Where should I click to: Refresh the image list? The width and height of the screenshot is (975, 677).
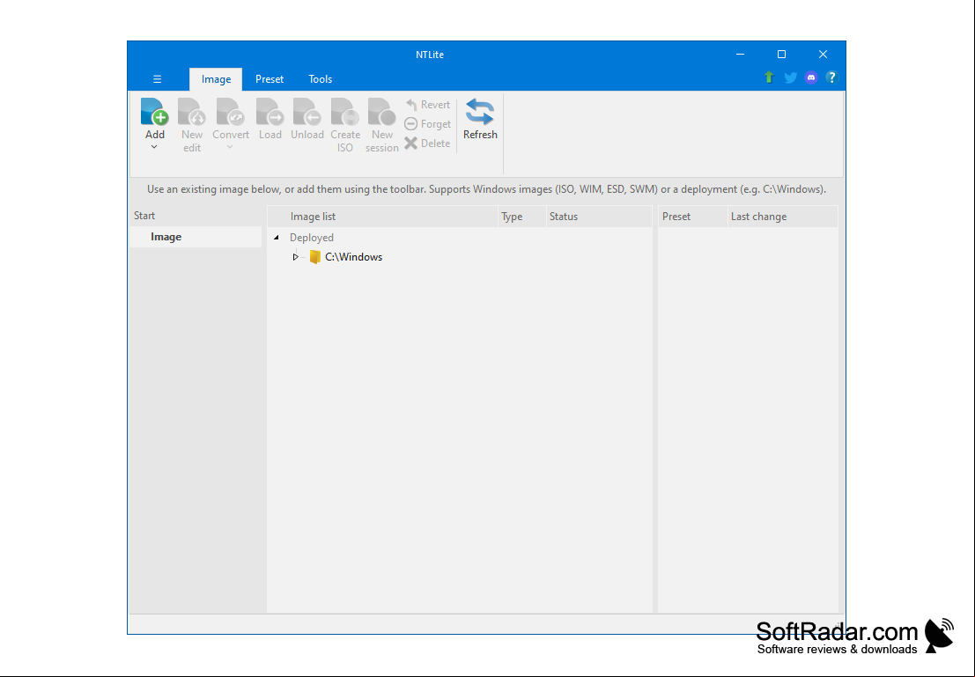click(480, 119)
